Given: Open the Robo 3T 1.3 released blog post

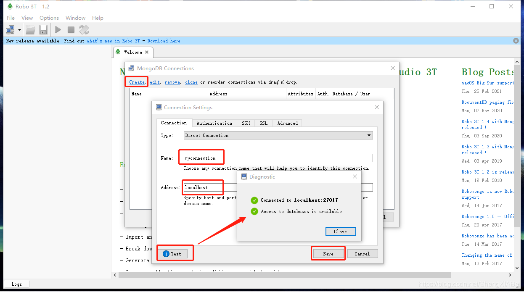Looking at the screenshot, I should point(488,150).
